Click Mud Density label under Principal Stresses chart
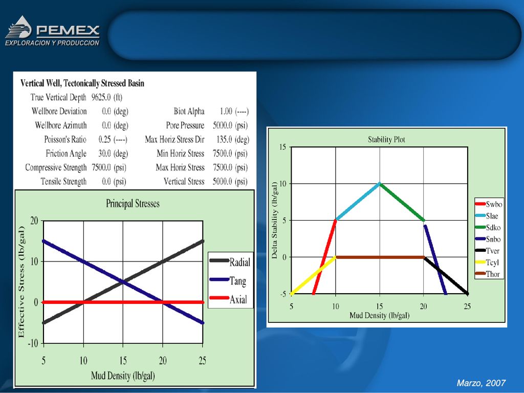Image resolution: width=524 pixels, height=393 pixels. pyautogui.click(x=123, y=376)
